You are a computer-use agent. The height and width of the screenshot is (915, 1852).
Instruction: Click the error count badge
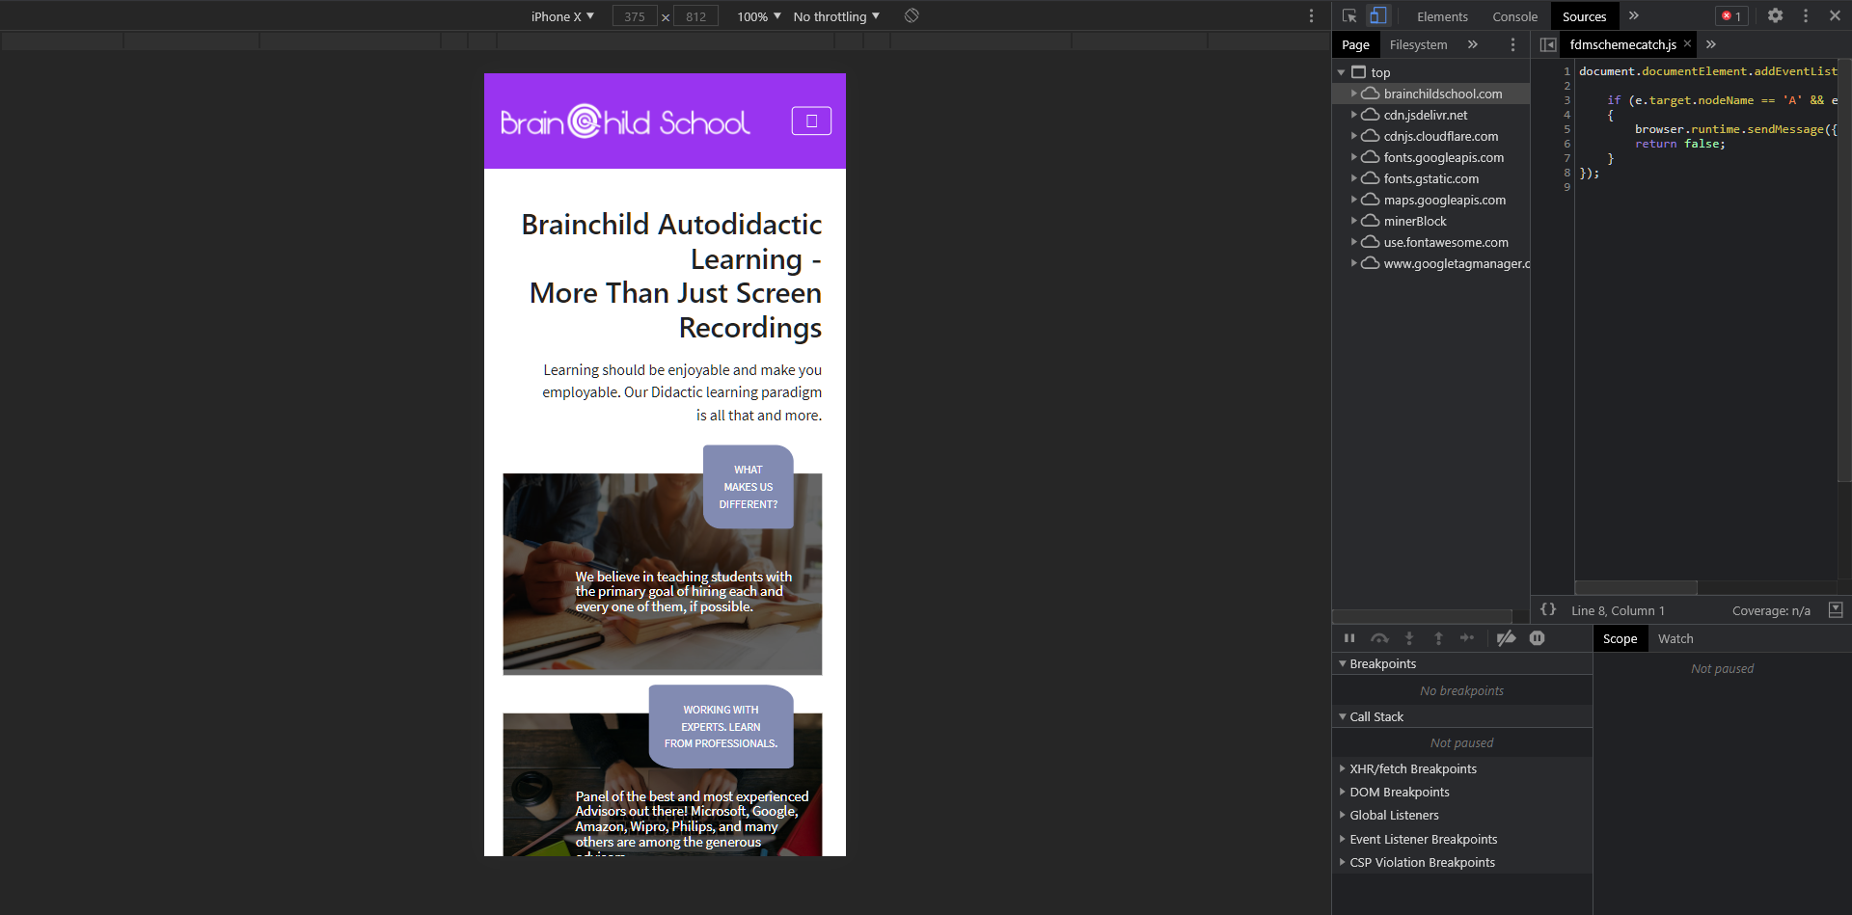1731,15
